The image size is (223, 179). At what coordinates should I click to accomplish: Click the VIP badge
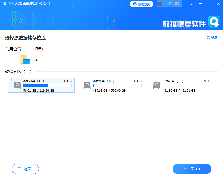[177, 4]
